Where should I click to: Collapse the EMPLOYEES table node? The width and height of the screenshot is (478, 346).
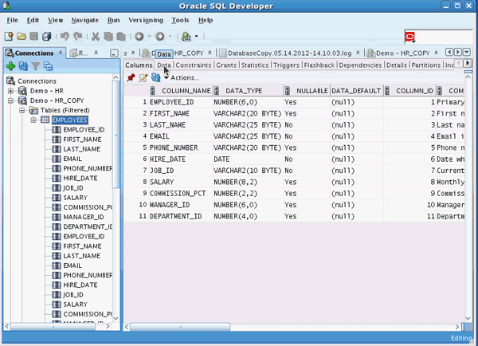coord(33,120)
